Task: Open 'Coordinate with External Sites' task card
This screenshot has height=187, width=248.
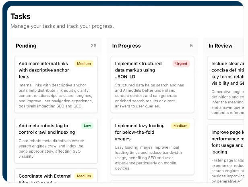Action: (x=45, y=176)
